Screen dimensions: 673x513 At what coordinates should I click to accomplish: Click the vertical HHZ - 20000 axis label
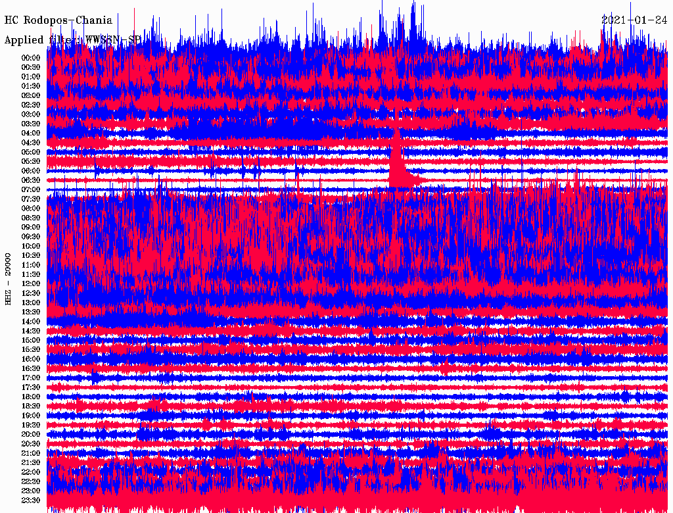(9, 278)
